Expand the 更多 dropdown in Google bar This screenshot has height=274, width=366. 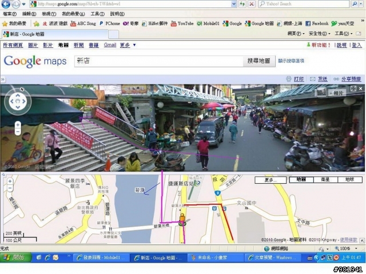click(x=128, y=45)
